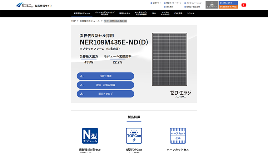268x153 pixels.
Task: Download the 取扱・設置説明書 manual
Action: click(105, 85)
